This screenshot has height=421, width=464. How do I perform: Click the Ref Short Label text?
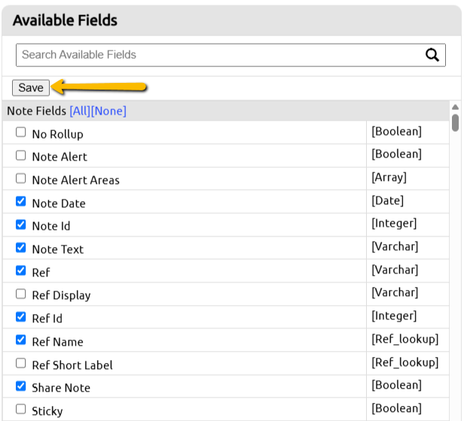click(x=72, y=365)
